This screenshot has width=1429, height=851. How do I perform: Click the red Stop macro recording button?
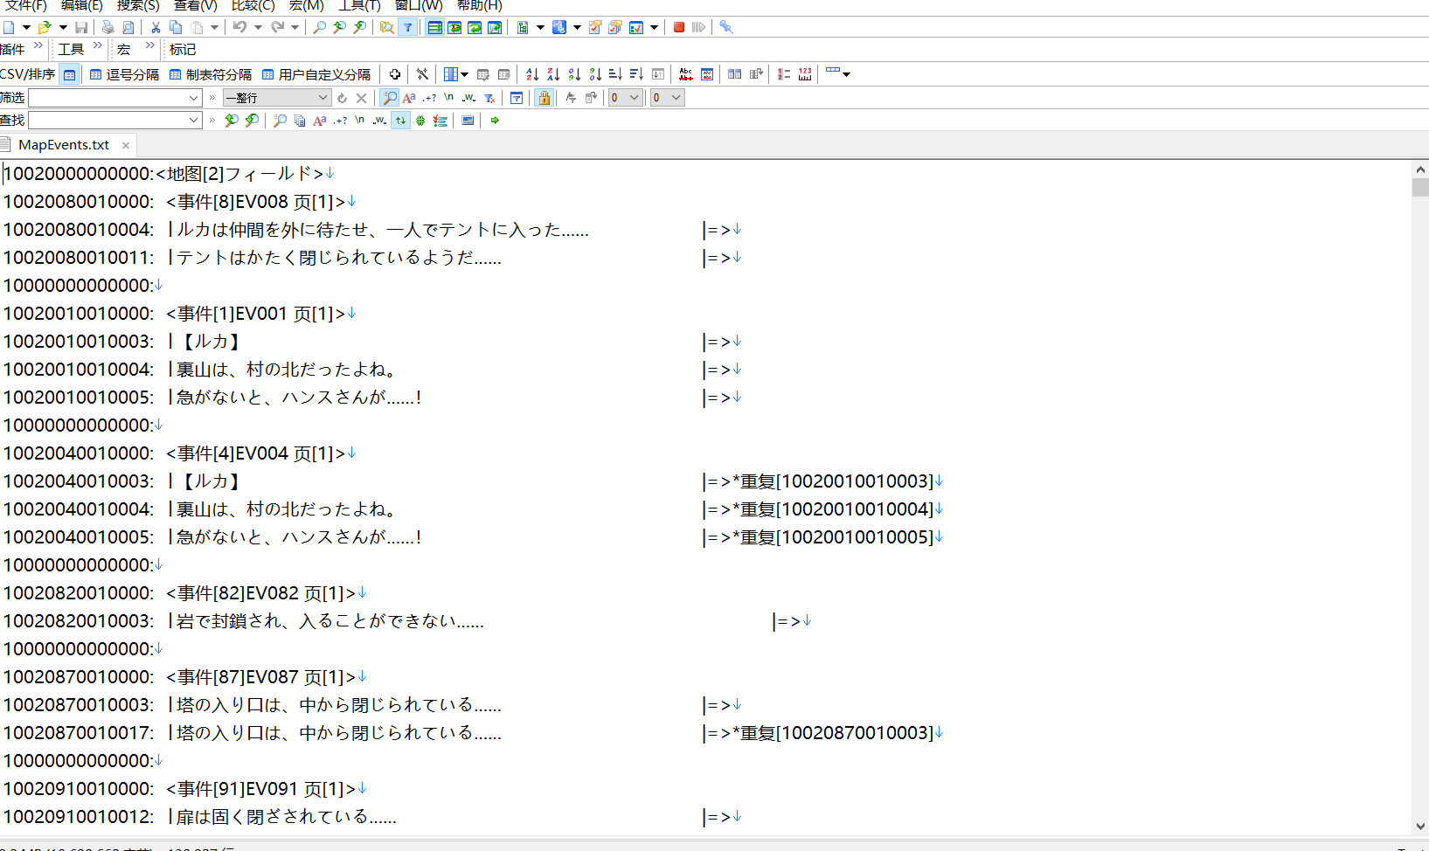click(679, 27)
